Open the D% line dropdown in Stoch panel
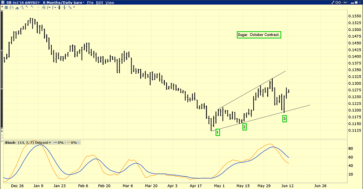Image resolution: width=363 pixels, height=189 pixels. coord(65,143)
